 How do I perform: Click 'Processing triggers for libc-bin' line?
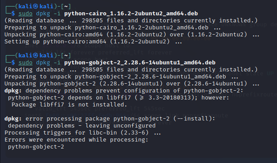pyautogui.click(x=83, y=133)
